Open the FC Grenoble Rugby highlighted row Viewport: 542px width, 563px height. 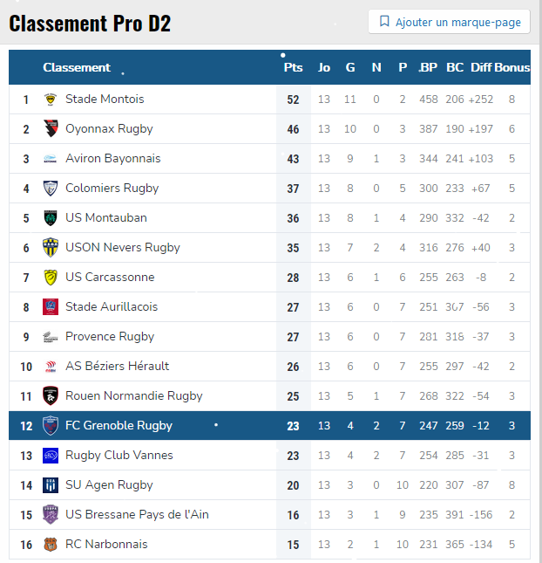click(x=269, y=425)
